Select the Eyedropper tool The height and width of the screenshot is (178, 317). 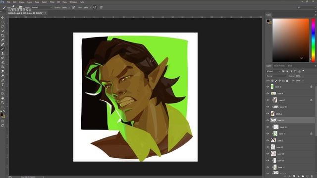tap(2, 40)
